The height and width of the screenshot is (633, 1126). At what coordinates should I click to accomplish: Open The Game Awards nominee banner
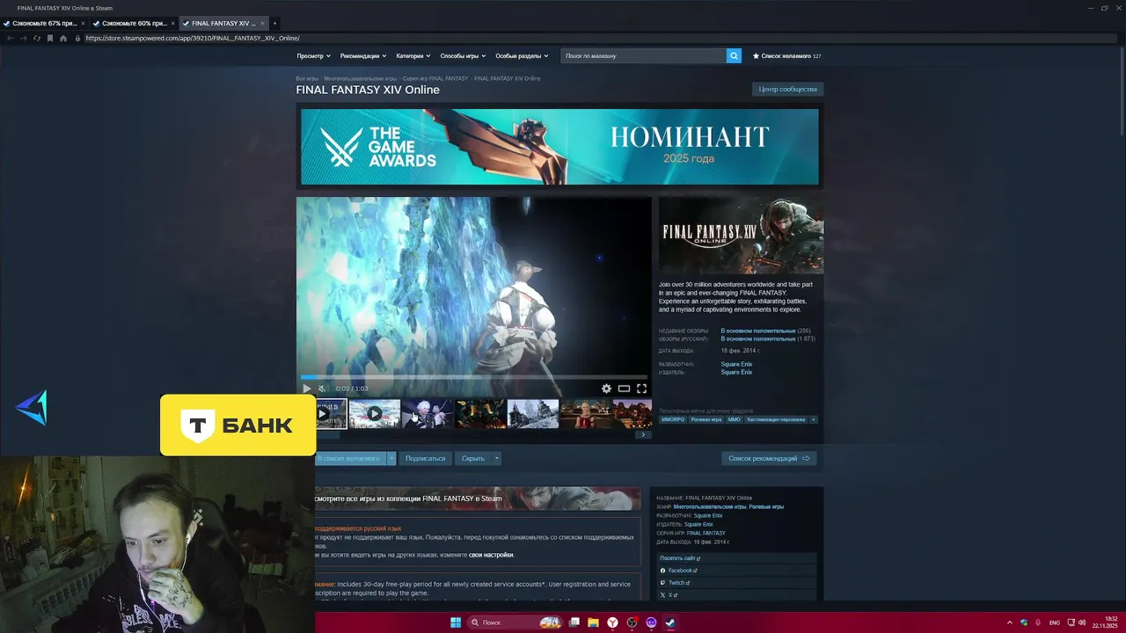(x=559, y=147)
